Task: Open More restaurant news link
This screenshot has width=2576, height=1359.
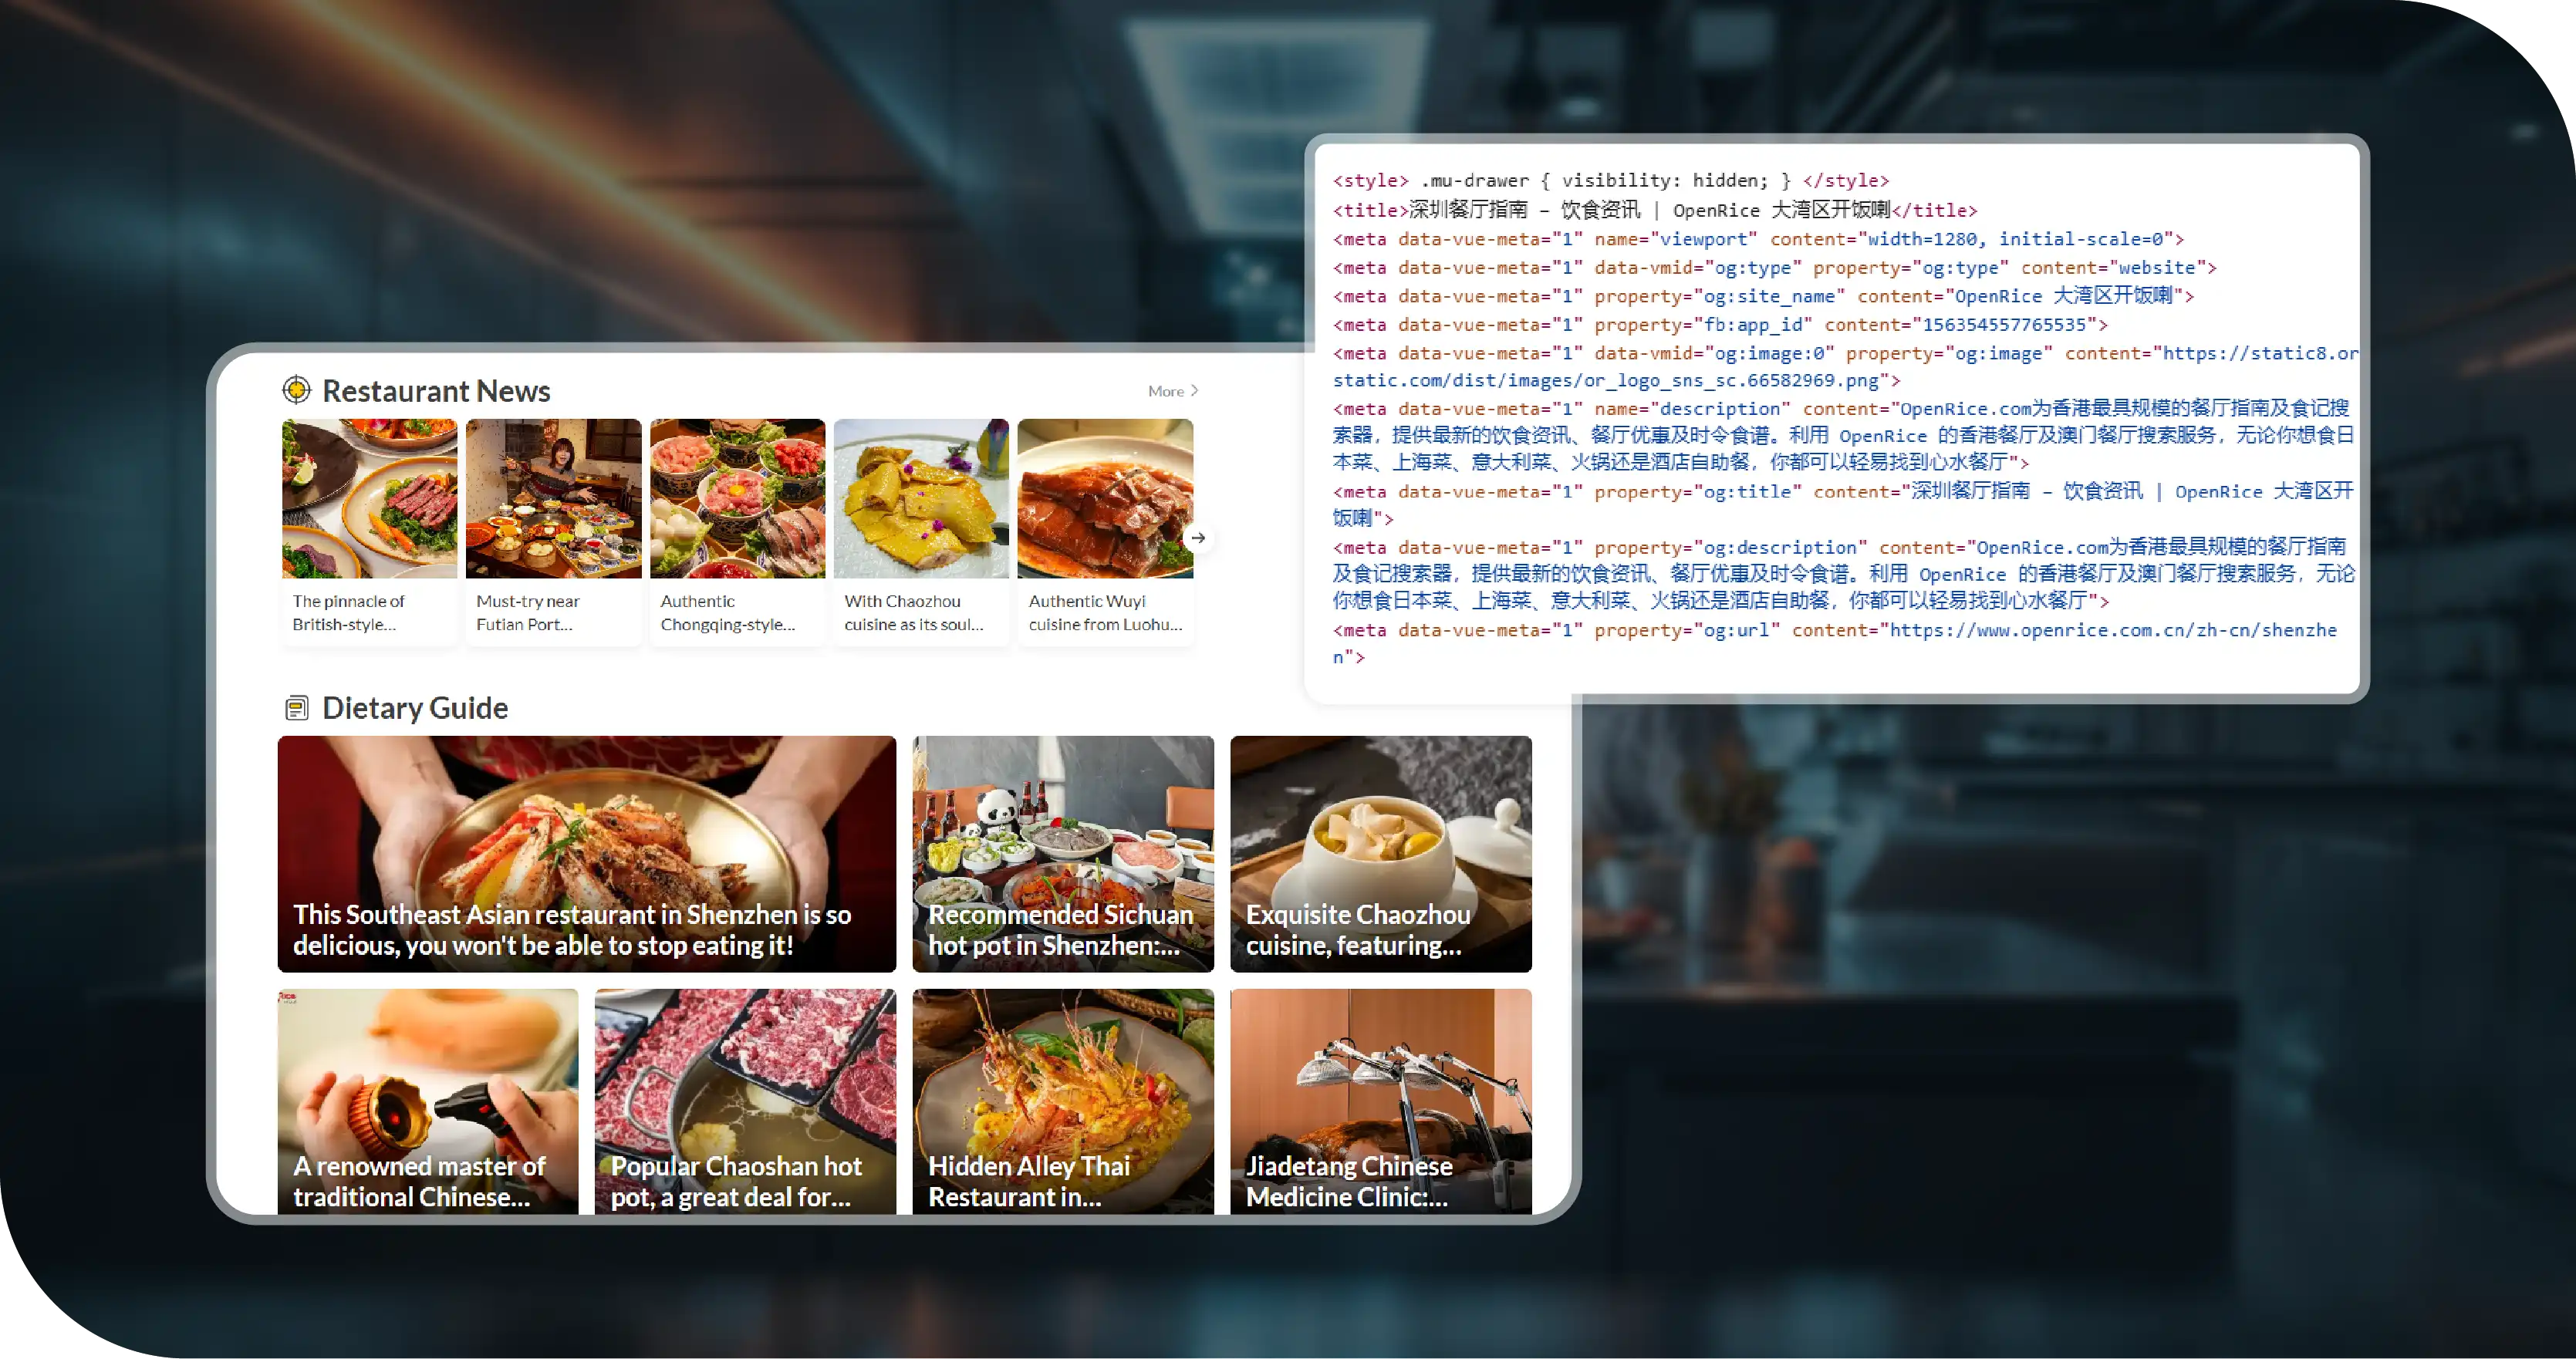Action: [1165, 391]
